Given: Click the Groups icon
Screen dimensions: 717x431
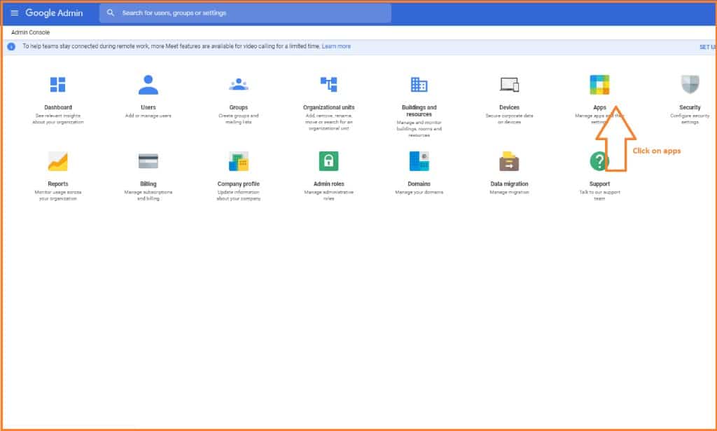Looking at the screenshot, I should tap(239, 85).
